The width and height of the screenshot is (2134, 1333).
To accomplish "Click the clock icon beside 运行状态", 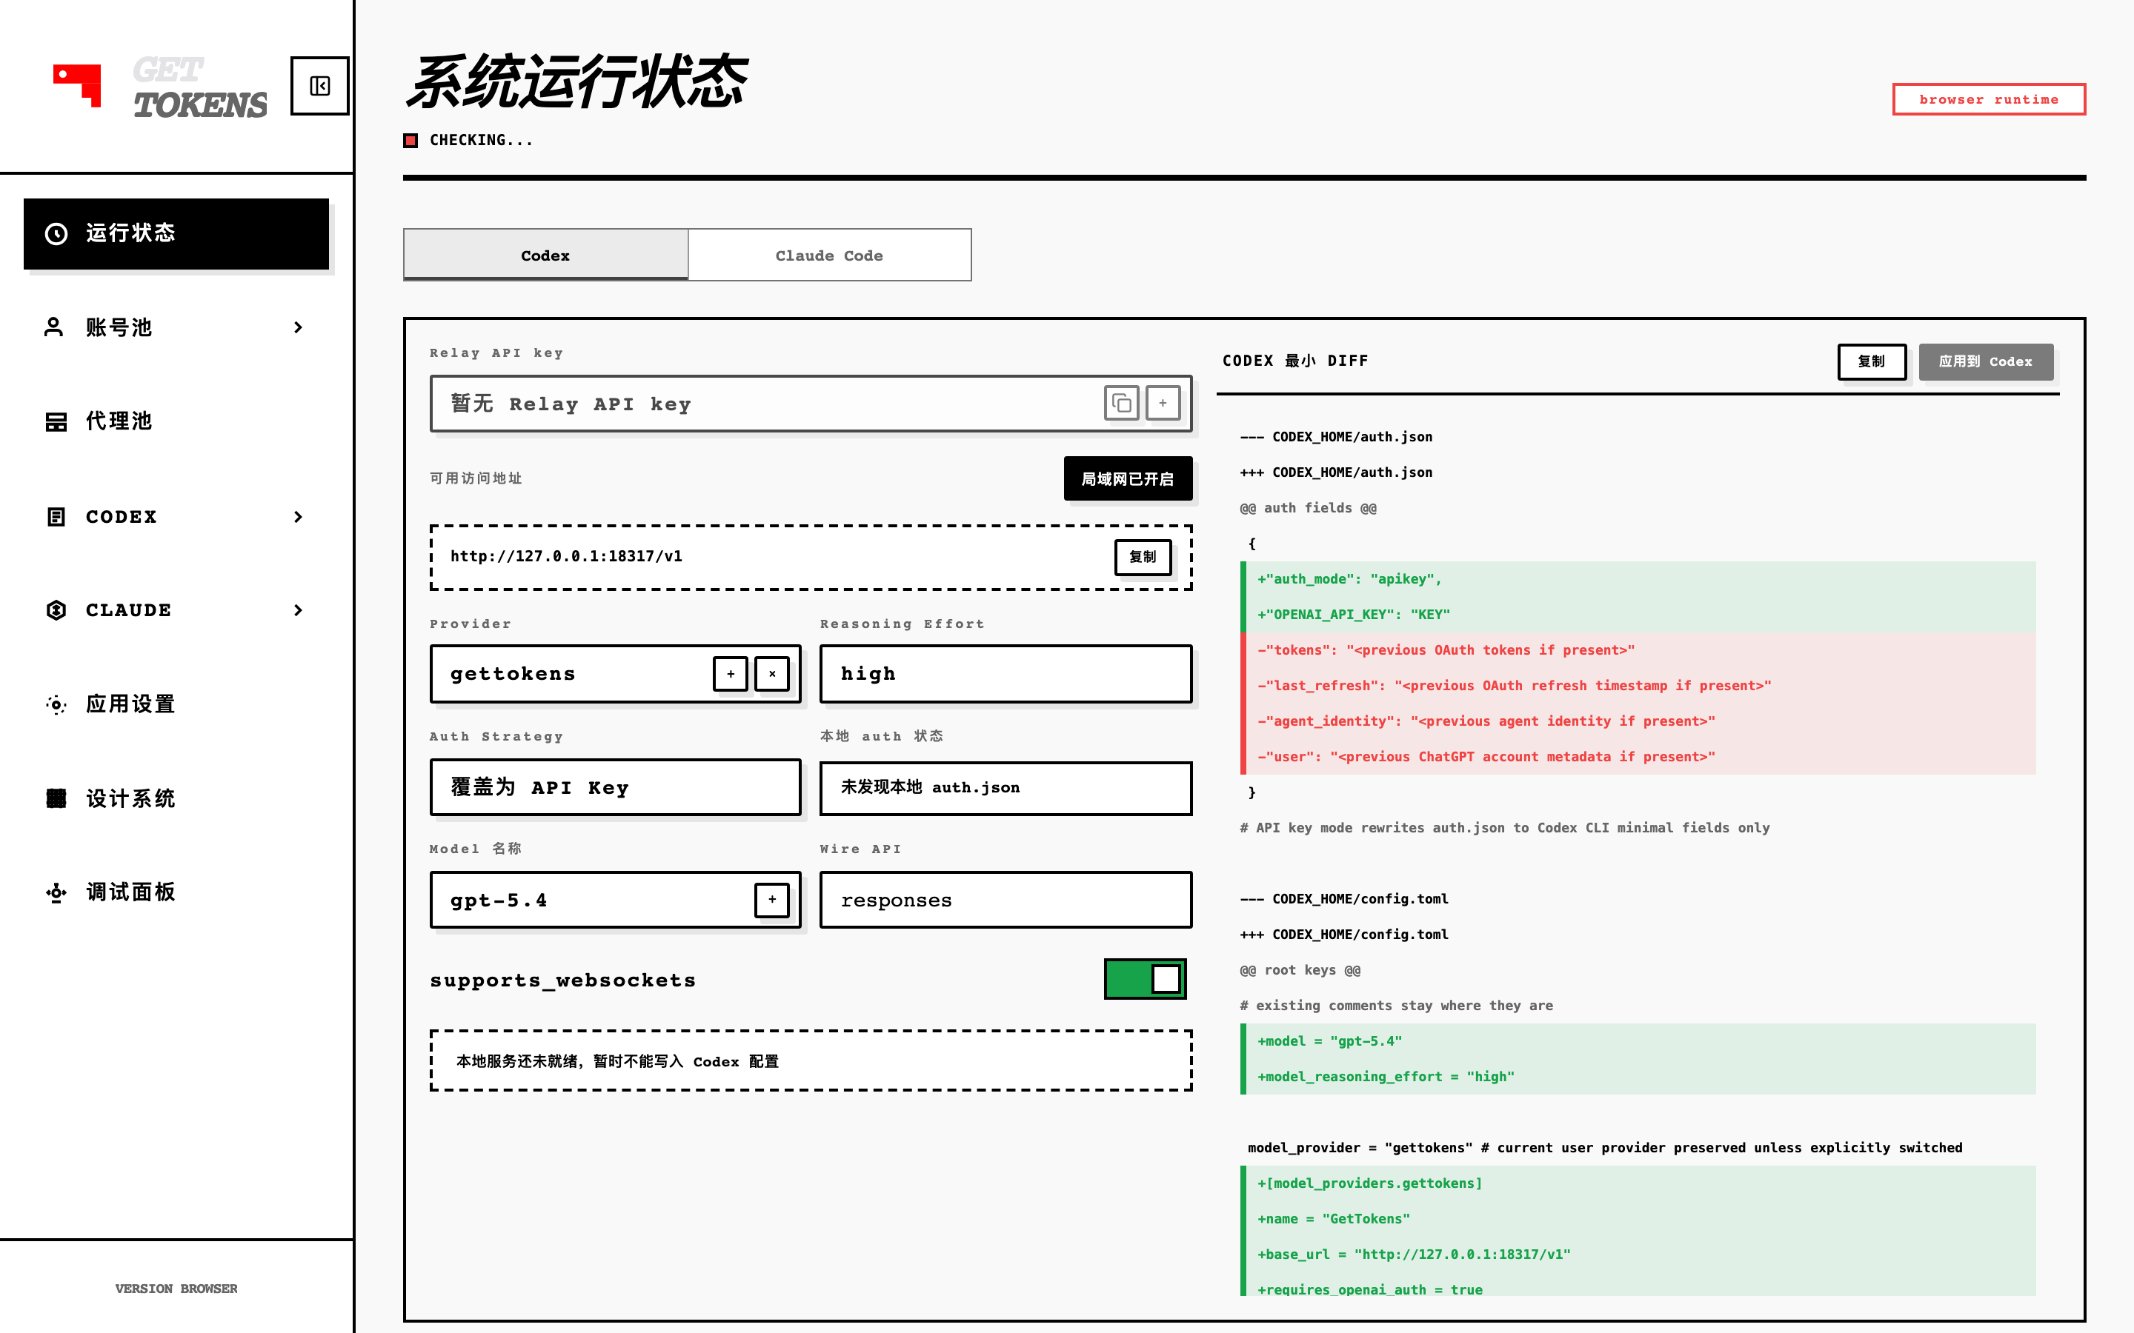I will point(56,233).
